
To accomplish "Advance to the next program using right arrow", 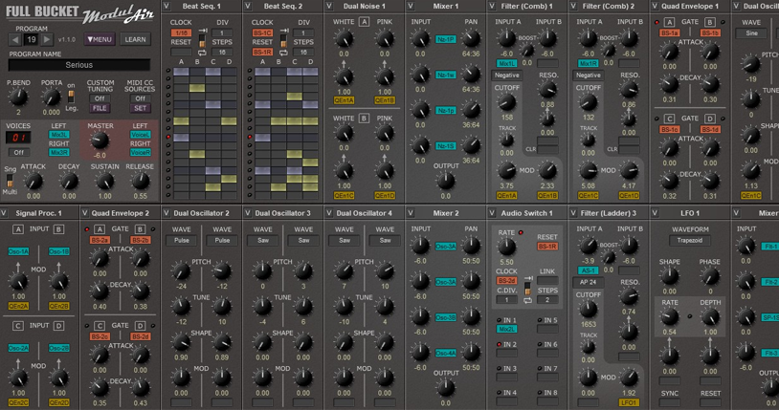I will 47,40.
